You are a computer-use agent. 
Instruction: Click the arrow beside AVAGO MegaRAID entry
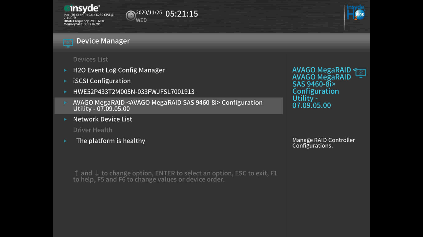(x=65, y=102)
